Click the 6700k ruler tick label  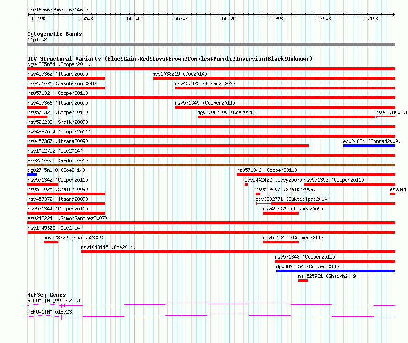point(324,18)
